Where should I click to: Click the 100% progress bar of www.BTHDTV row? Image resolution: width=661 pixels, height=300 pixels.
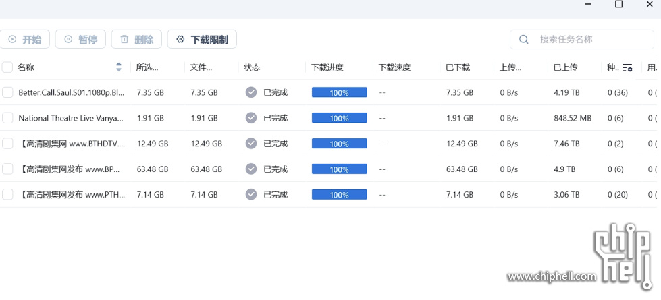[340, 144]
